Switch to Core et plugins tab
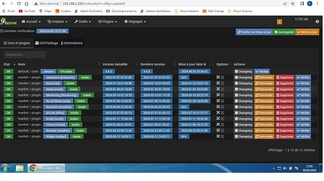 point(17,43)
